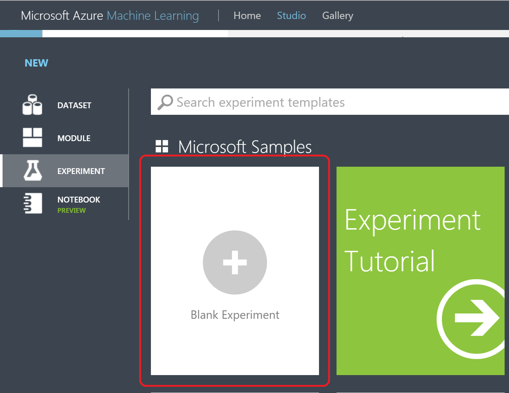Click the Experiment flask icon

[33, 170]
